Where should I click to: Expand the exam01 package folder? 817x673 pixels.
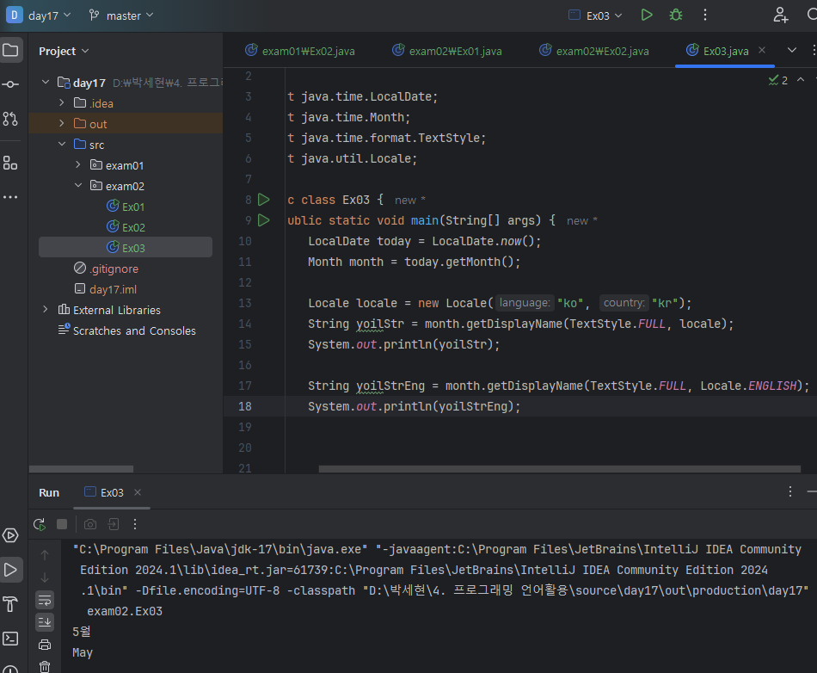78,165
